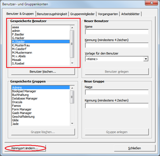Click the groups list scrollbar thumb

click(x=72, y=97)
